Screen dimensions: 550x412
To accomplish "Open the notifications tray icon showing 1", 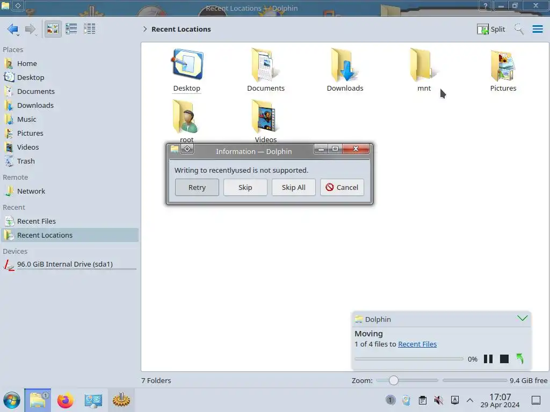I will tap(390, 400).
